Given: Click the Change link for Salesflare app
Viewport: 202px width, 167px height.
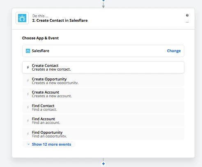Looking at the screenshot, I should [x=174, y=51].
